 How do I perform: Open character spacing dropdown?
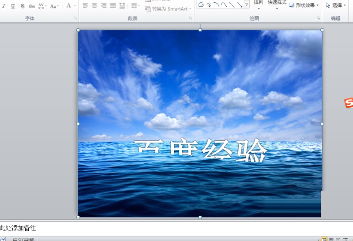42,6
